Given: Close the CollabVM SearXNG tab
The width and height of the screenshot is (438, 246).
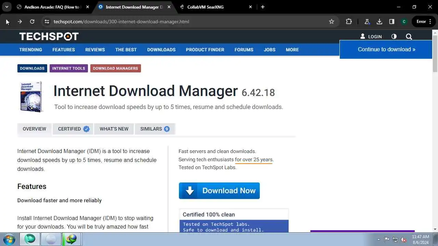Looking at the screenshot, I should (x=250, y=7).
